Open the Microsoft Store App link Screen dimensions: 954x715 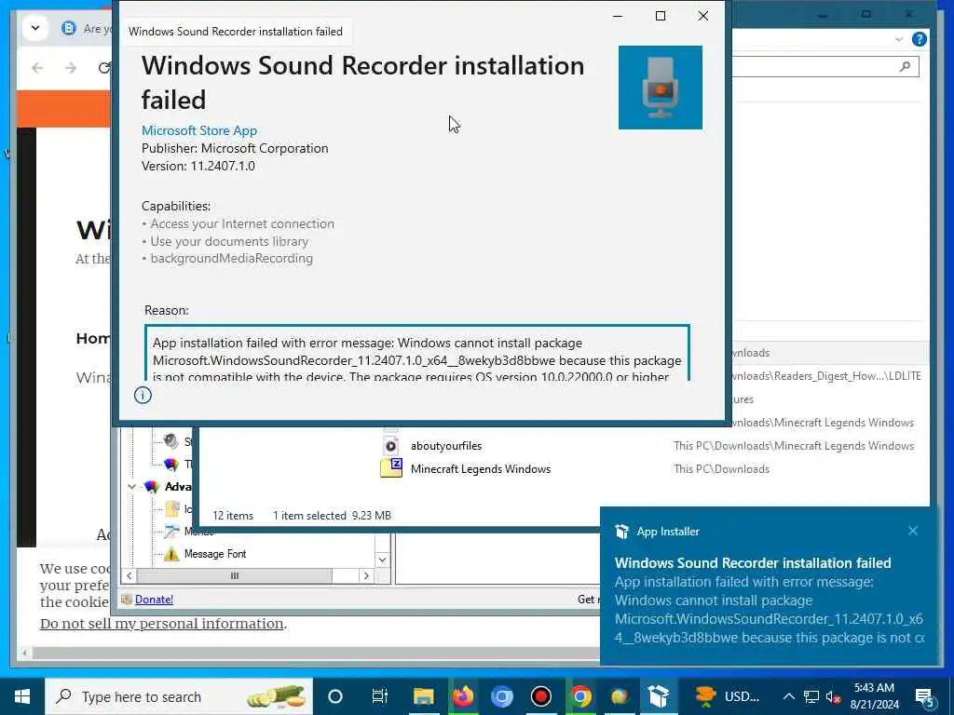coord(199,130)
